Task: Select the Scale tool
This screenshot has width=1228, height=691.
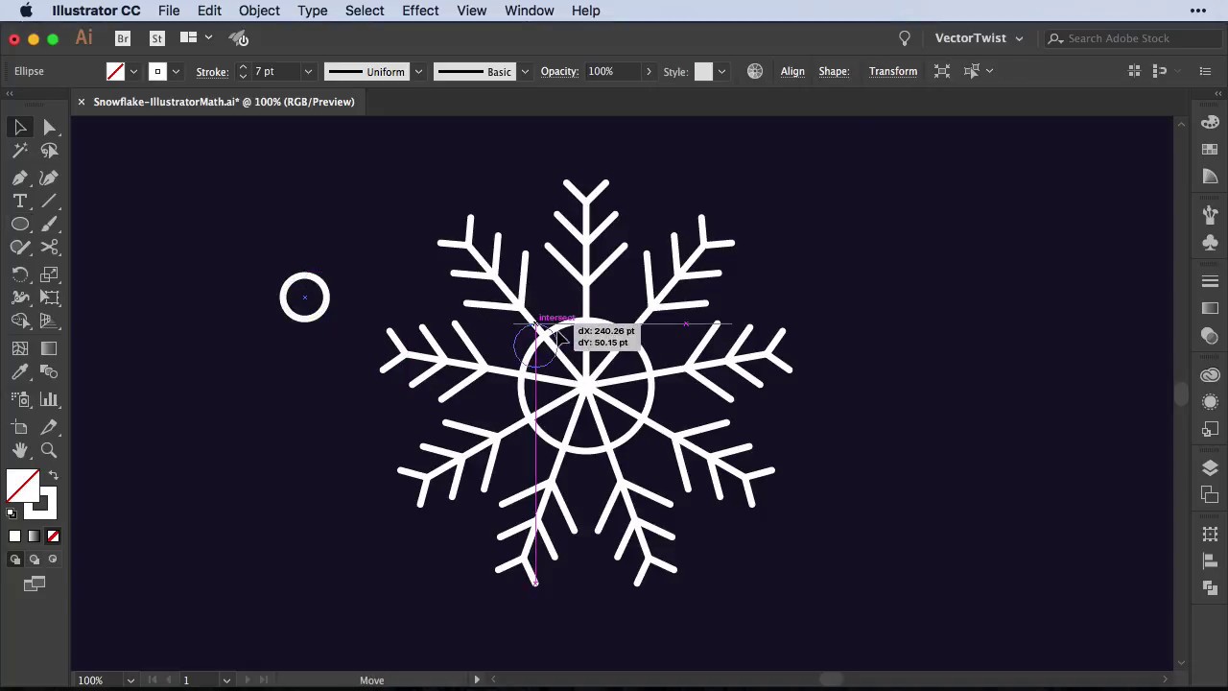Action: 49,274
